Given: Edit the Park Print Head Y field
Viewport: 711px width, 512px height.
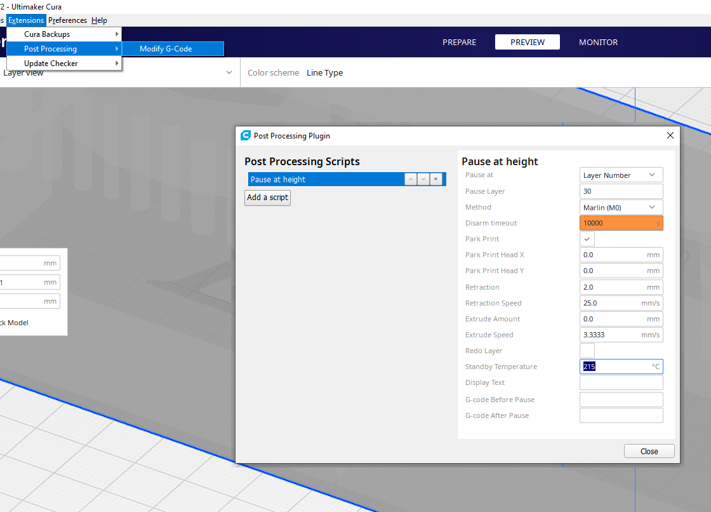Looking at the screenshot, I should click(x=621, y=271).
